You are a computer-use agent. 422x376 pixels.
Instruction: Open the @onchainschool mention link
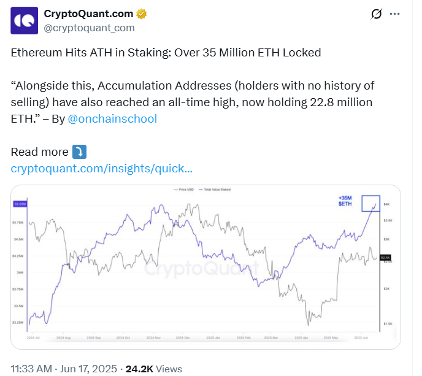[x=112, y=119]
